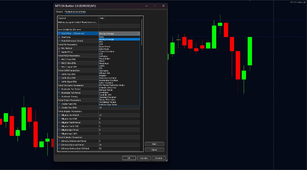Click the 01 icon of Period (Universal Trend)
Viewport: 307px width, 170px height.
coord(59,41)
